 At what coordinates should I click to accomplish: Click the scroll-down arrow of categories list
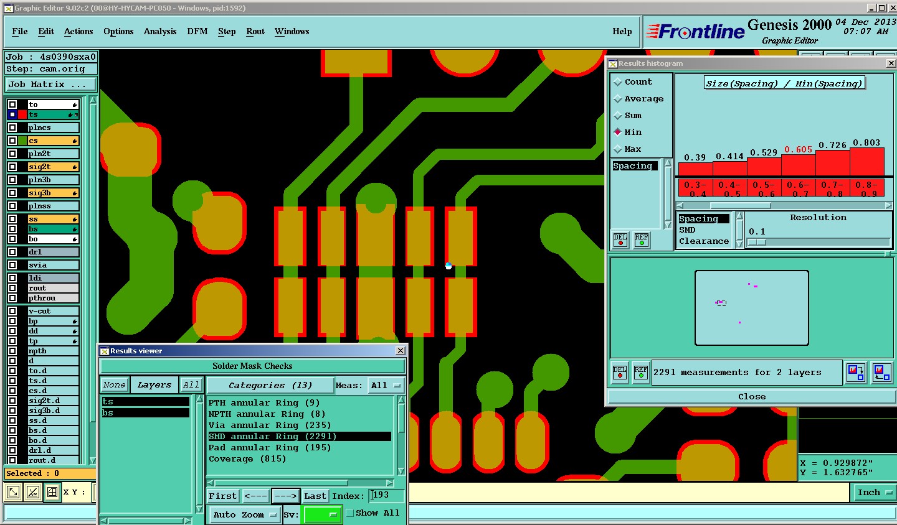tap(401, 471)
